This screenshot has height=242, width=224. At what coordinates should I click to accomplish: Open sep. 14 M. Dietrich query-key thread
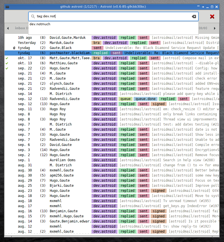point(112,94)
